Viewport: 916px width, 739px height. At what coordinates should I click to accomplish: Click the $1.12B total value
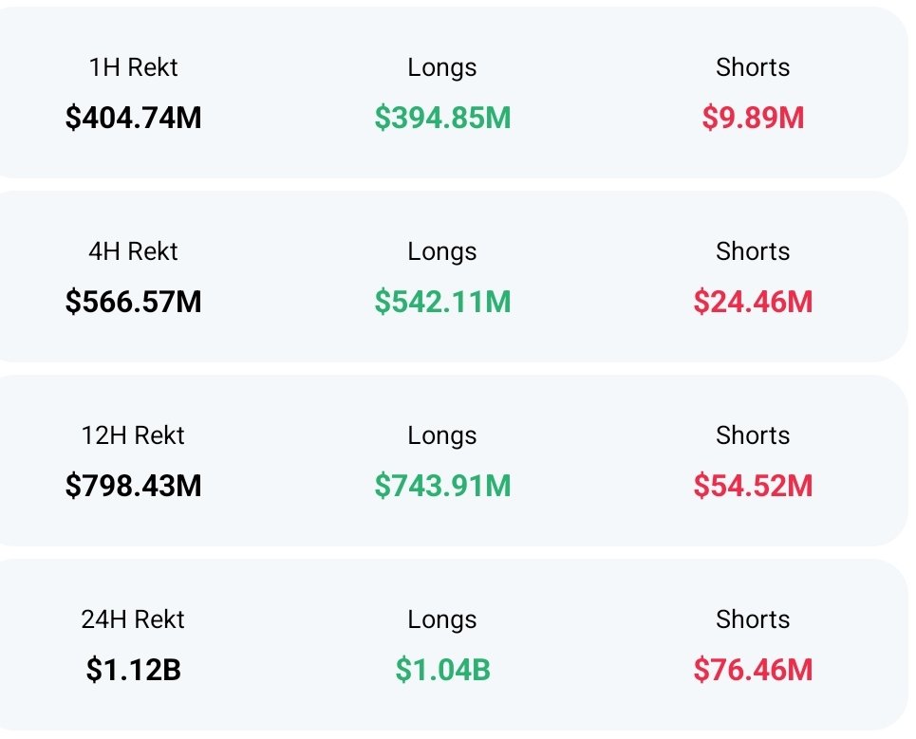[x=133, y=669]
